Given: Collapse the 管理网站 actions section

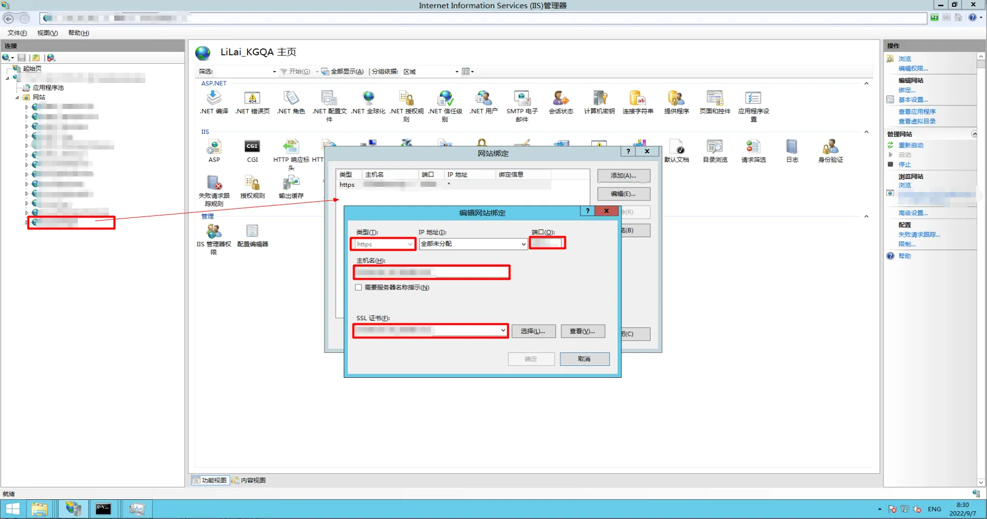Looking at the screenshot, I should point(974,134).
